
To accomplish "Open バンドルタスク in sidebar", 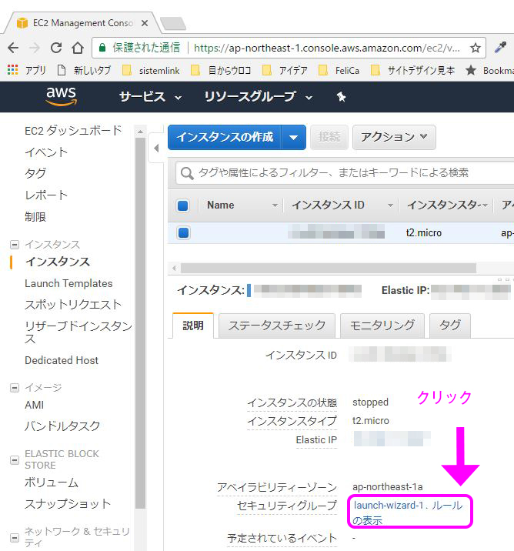I will pyautogui.click(x=62, y=426).
